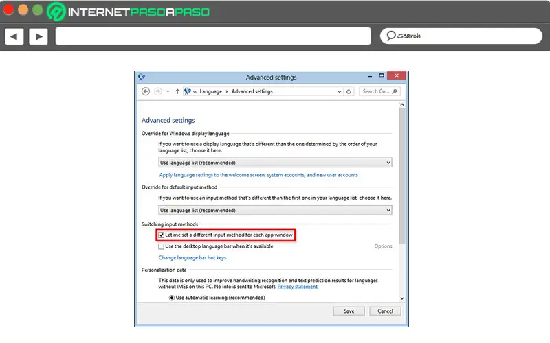Viewport: 550px width, 343px height.
Task: Click the scrollbar down arrow
Action: pos(402,298)
